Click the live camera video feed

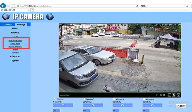(120, 58)
